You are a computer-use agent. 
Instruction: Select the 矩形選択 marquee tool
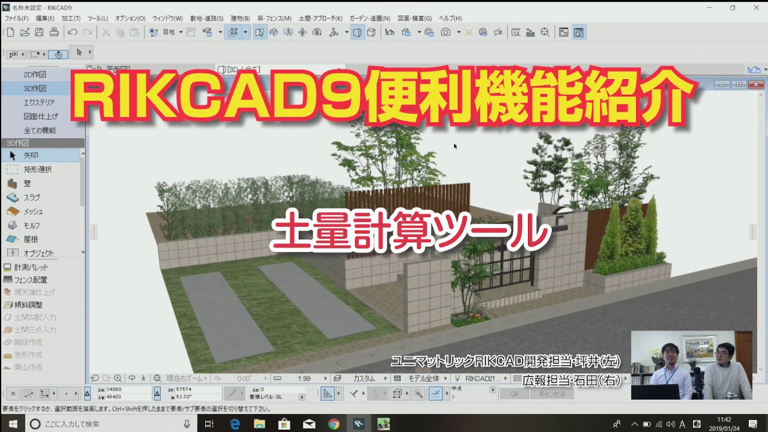(41, 169)
